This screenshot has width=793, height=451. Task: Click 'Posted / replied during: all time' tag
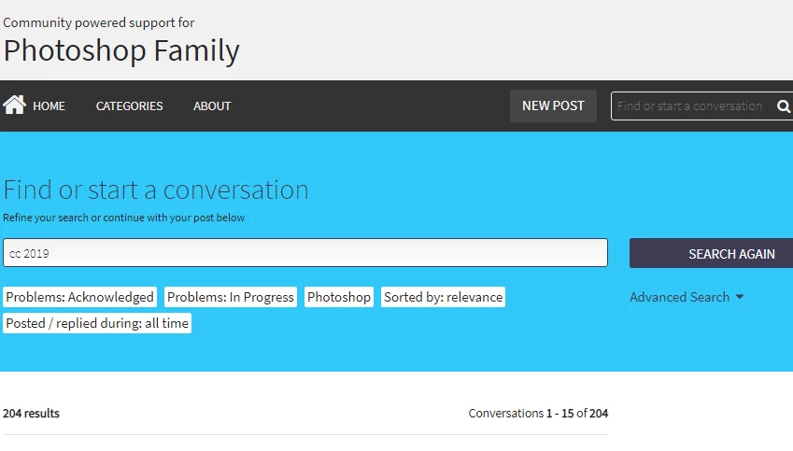click(x=97, y=323)
